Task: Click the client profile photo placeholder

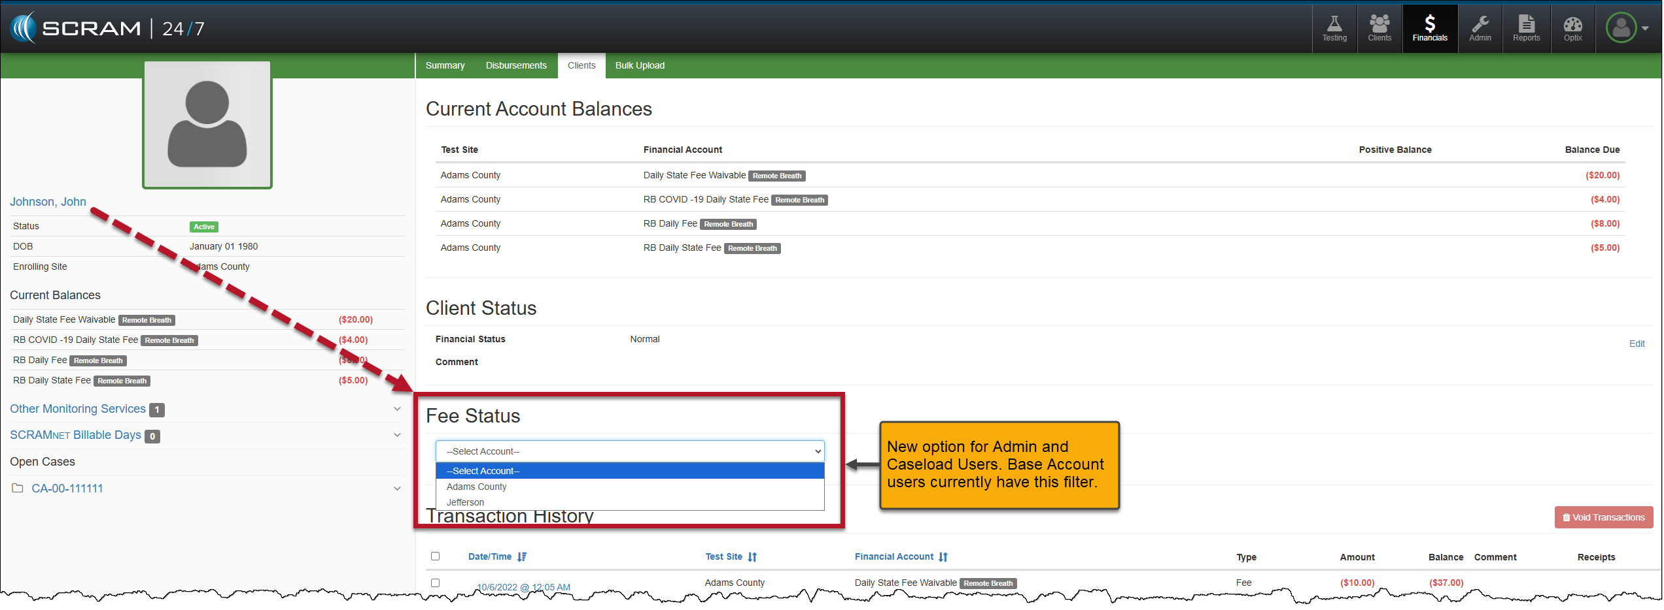Action: click(207, 125)
